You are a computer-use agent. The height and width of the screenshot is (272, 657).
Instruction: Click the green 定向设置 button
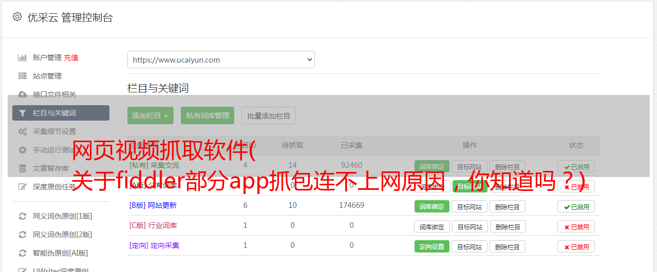point(432,246)
